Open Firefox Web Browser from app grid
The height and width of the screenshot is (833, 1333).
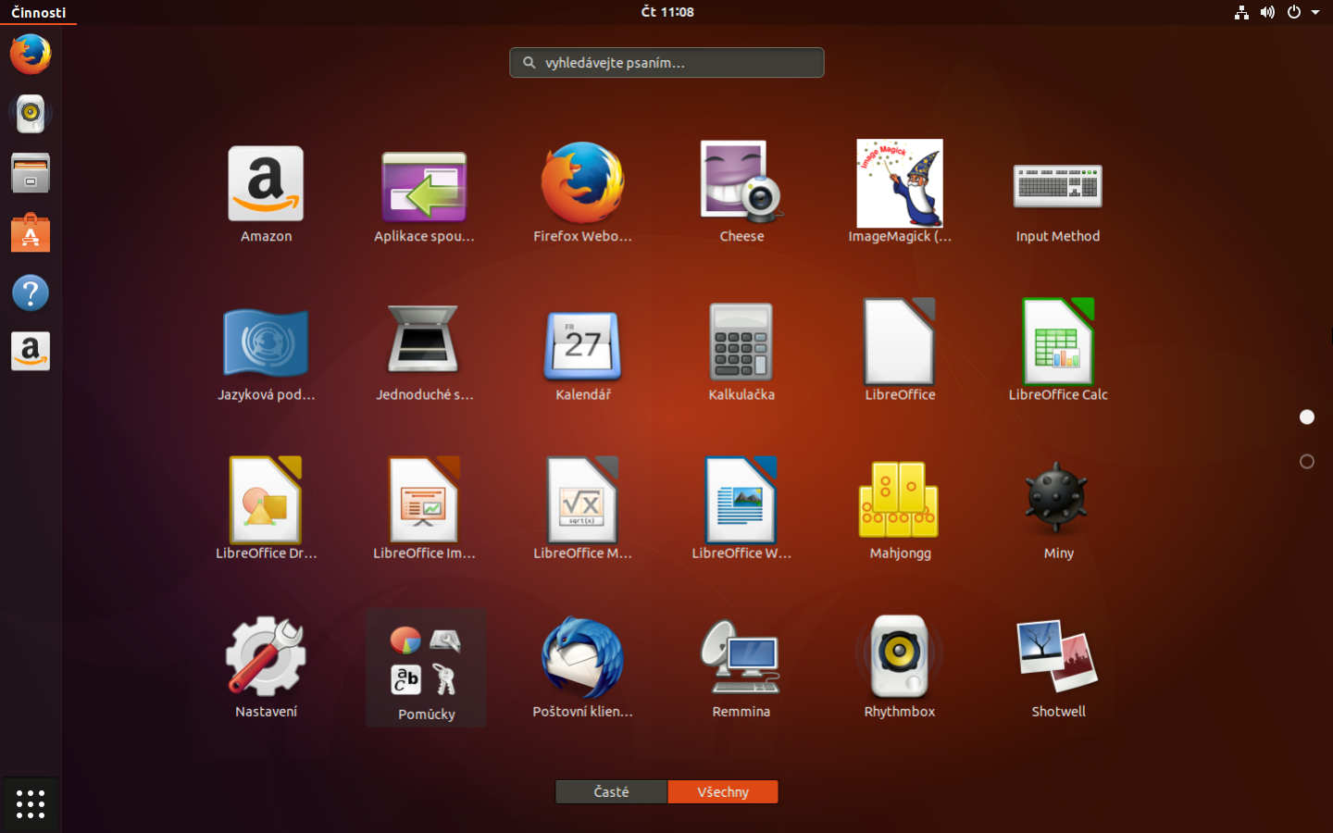(x=582, y=192)
